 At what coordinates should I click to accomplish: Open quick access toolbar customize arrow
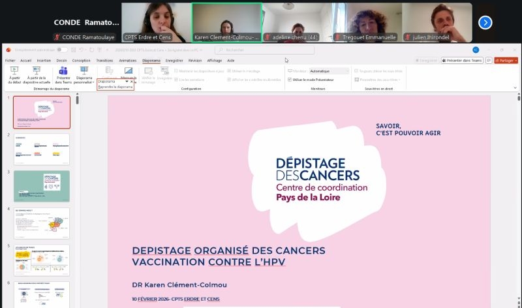pyautogui.click(x=107, y=50)
